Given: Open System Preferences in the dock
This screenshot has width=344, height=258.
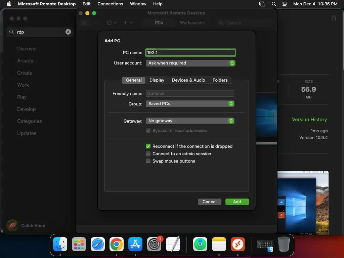Looking at the screenshot, I should pyautogui.click(x=154, y=244).
